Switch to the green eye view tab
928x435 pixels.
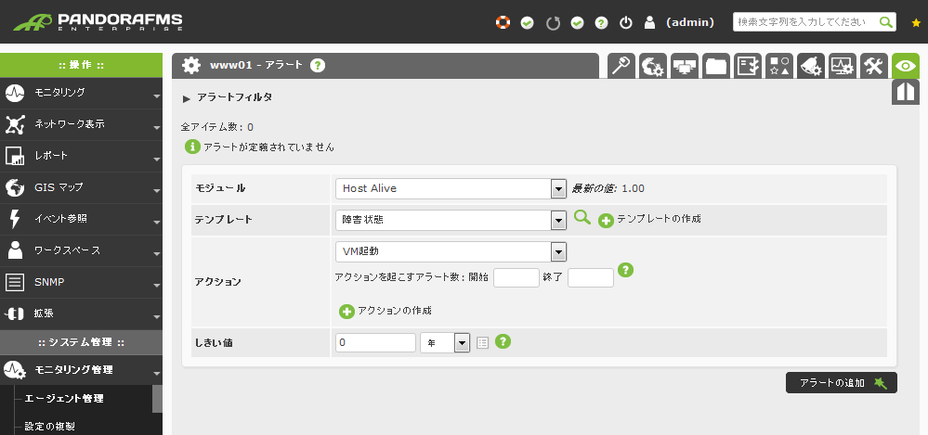click(906, 66)
